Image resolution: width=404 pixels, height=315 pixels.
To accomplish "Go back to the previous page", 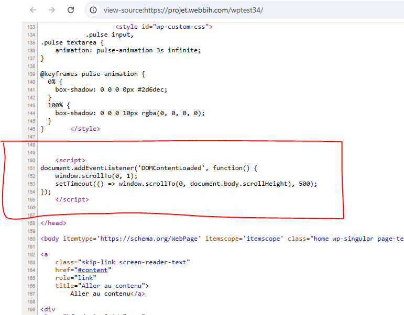I will click(33, 10).
